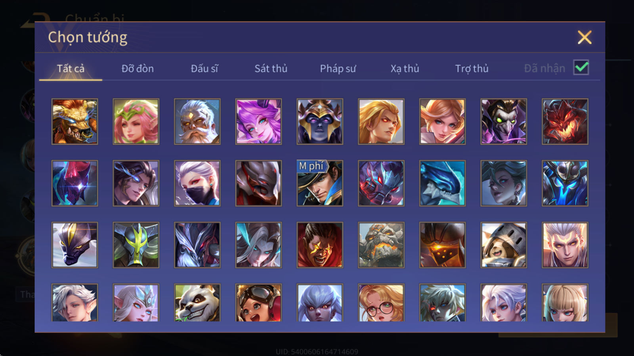The height and width of the screenshot is (356, 634).
Task: Pick the goggles-wearing pilot hero
Action: (258, 303)
